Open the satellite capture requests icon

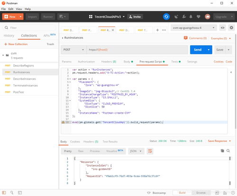coord(176,17)
